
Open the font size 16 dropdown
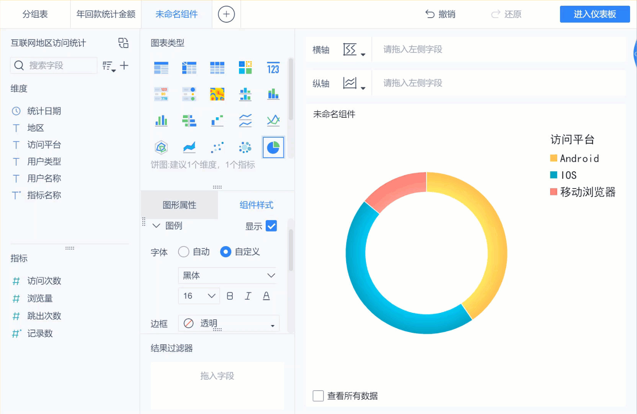pyautogui.click(x=199, y=296)
